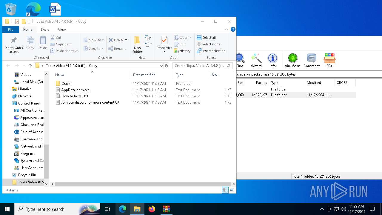Switch to the View ribbon tab

click(x=62, y=30)
